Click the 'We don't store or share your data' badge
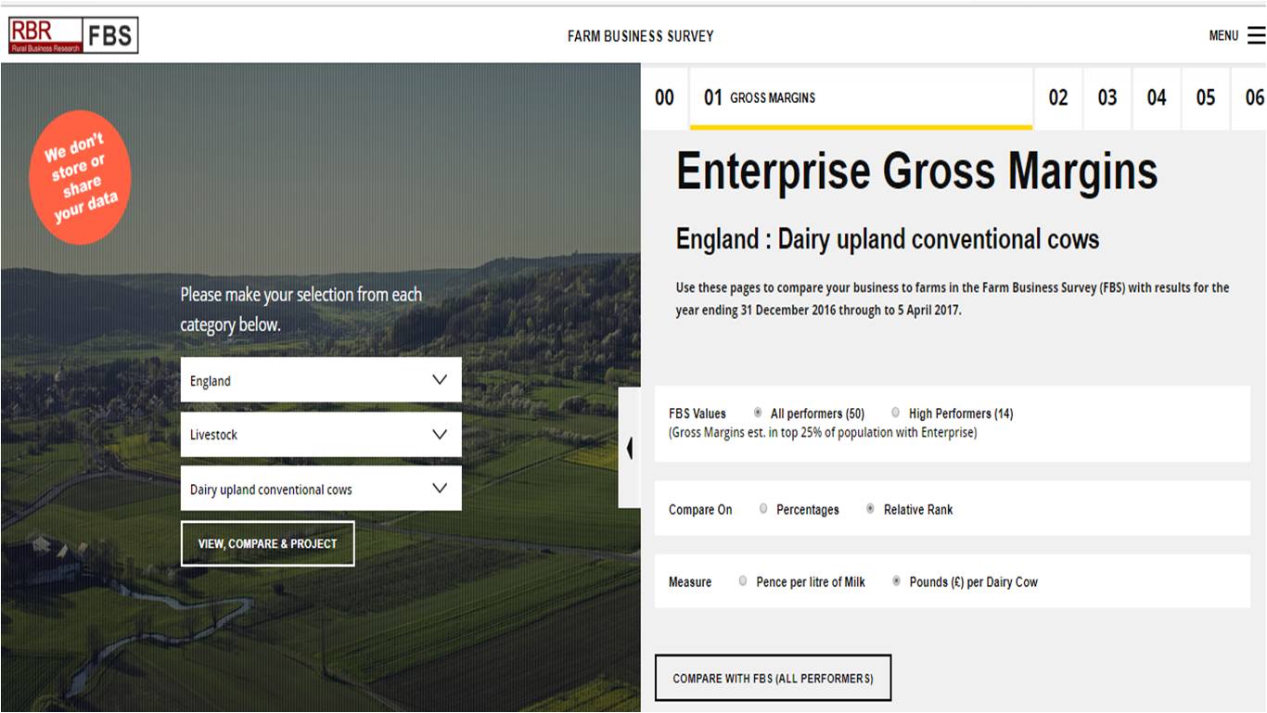Image resolution: width=1267 pixels, height=713 pixels. [x=81, y=177]
